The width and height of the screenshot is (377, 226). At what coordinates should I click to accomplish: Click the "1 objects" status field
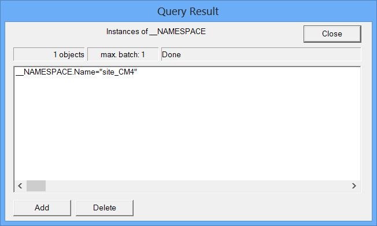click(x=49, y=54)
